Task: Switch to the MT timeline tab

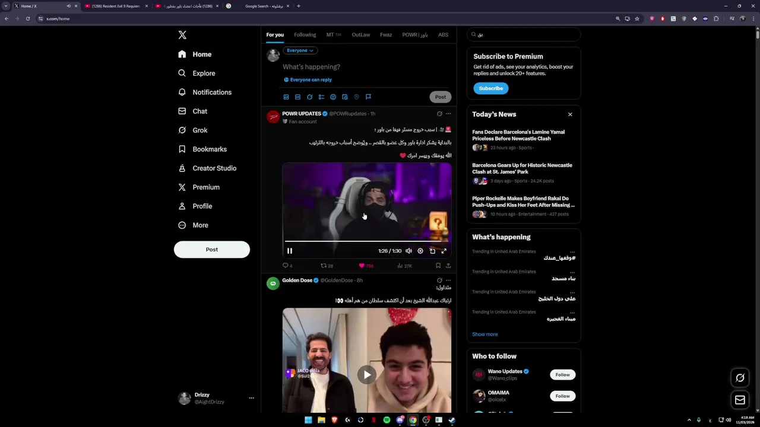Action: coord(333,35)
